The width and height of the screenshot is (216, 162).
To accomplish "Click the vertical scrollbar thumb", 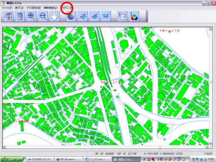I will point(210,82).
